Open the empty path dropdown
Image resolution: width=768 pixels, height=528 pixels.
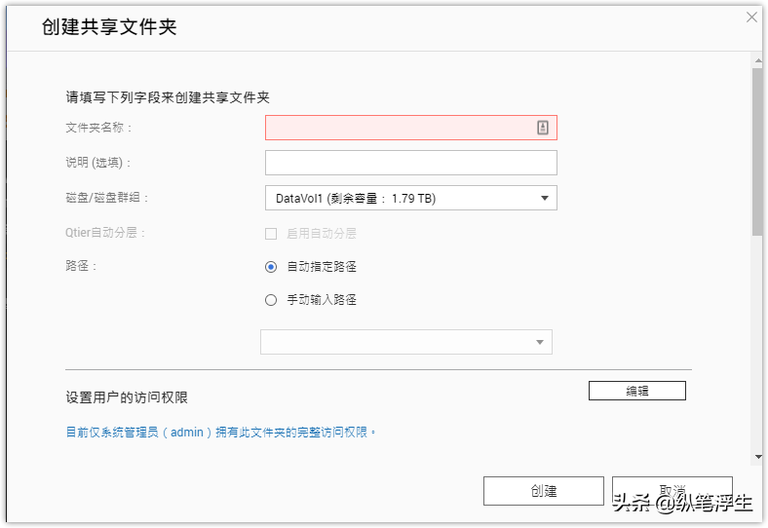[x=406, y=342]
